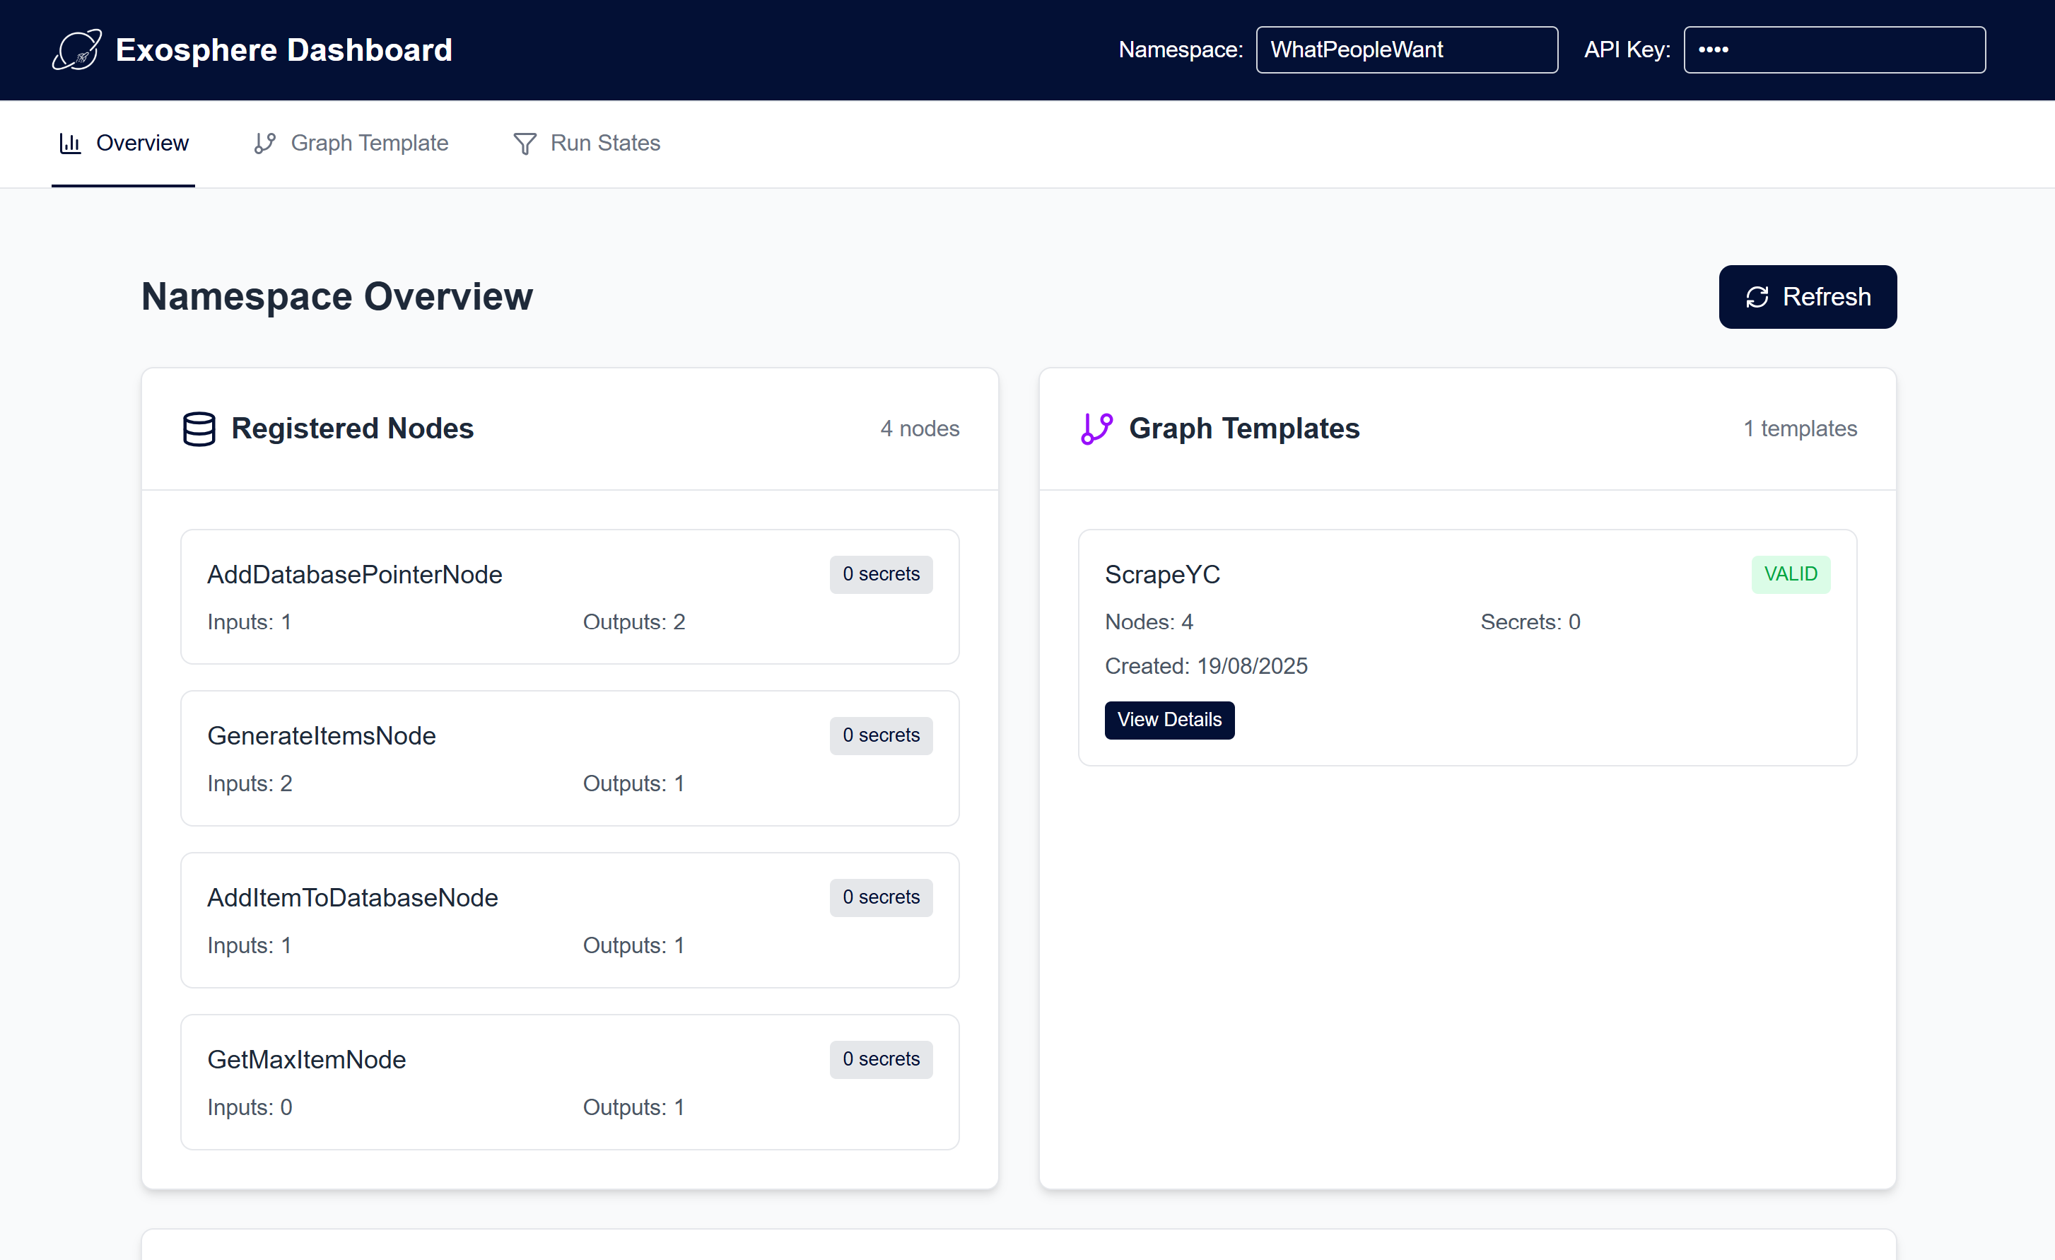Click the database icon beside Registered Nodes
Screen dimensions: 2055x1260
200,428
